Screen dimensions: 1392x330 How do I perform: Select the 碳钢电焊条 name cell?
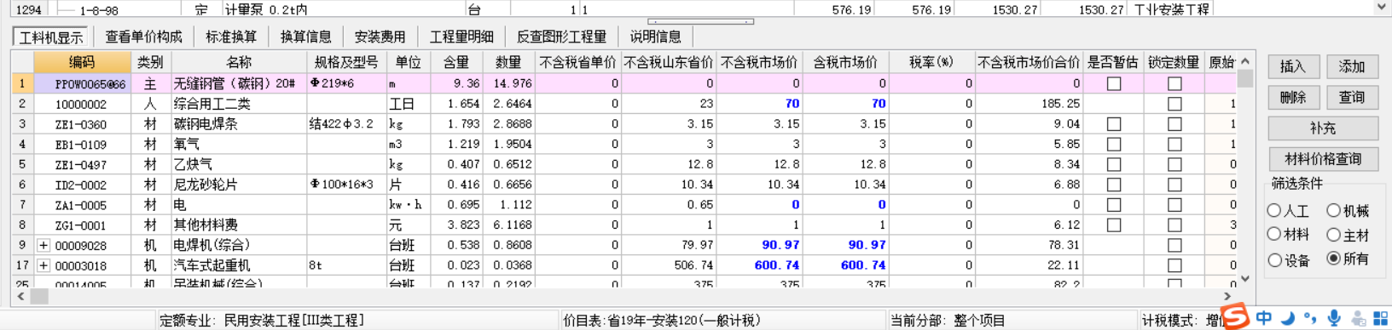(x=239, y=124)
